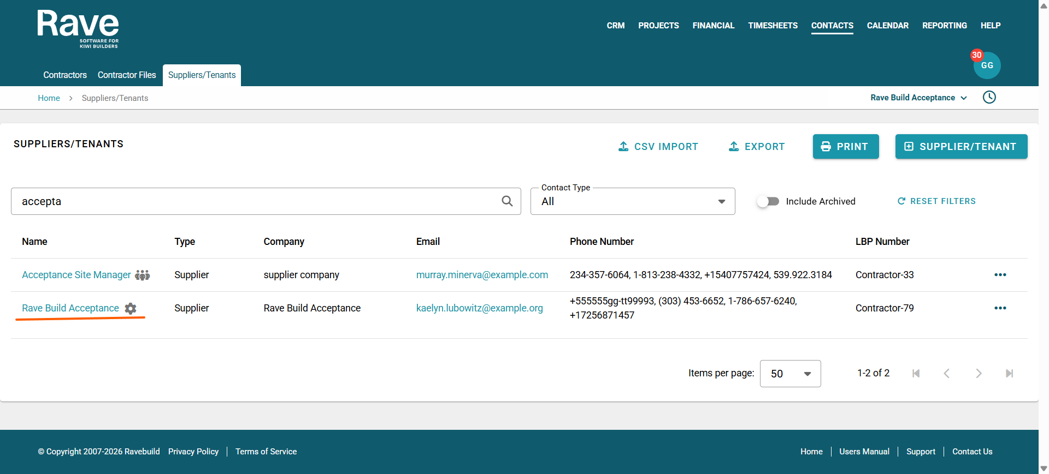This screenshot has height=474, width=1049.
Task: Click the footer Home link
Action: tap(811, 452)
